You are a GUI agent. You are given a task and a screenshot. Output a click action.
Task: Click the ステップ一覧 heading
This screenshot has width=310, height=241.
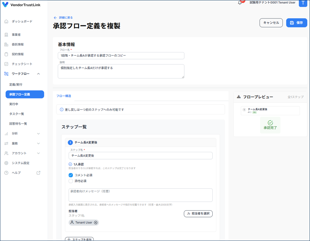(74, 127)
